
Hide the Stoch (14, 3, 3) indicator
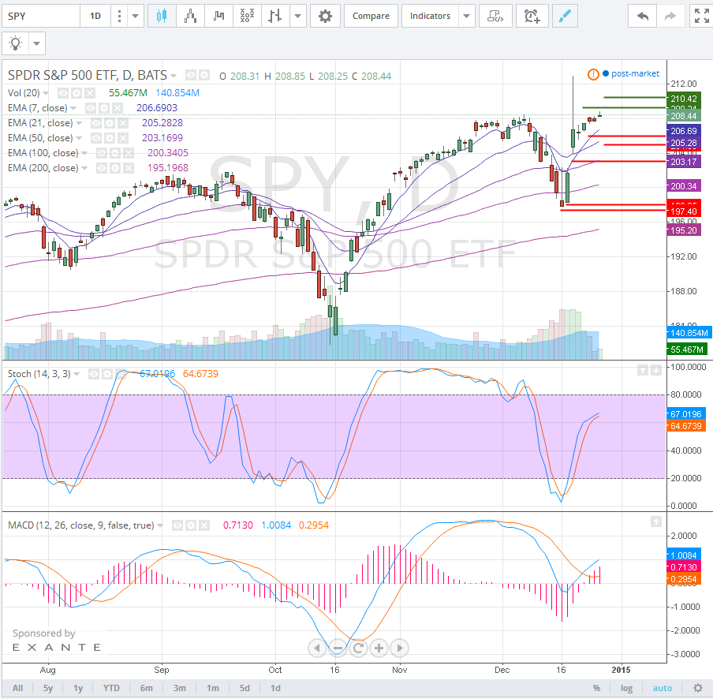tap(93, 374)
